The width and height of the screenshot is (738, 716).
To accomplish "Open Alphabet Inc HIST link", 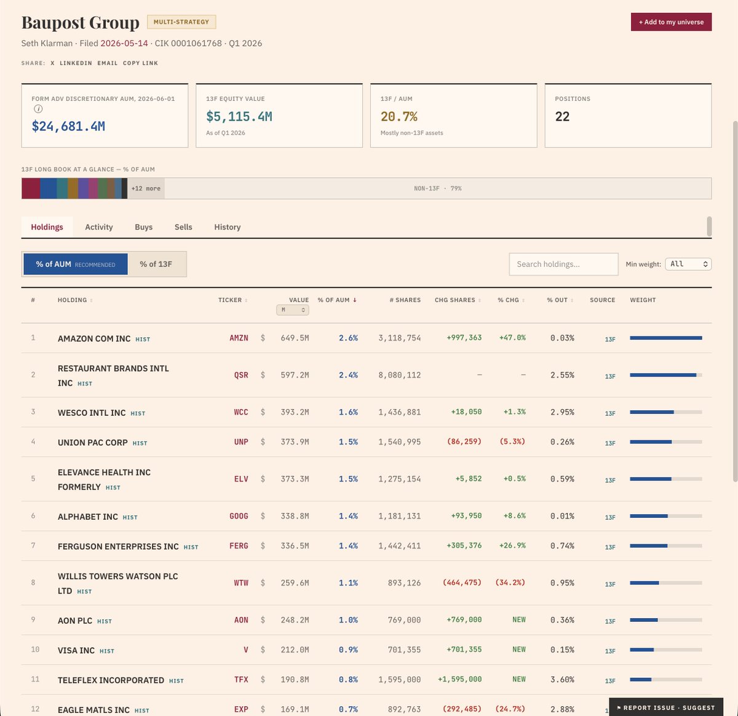I will (x=130, y=517).
